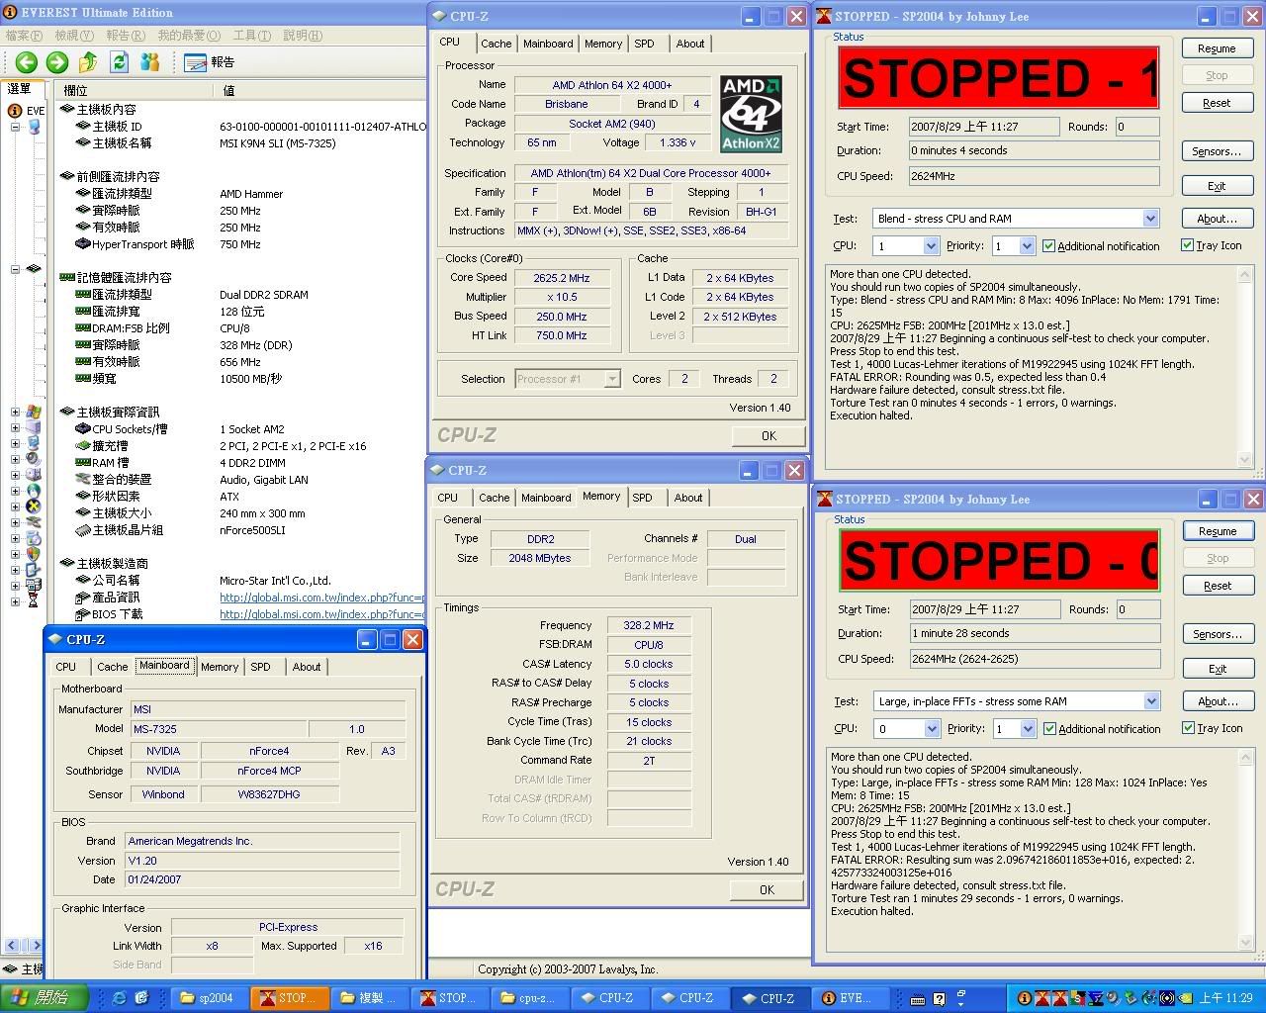1266x1013 pixels.
Task: Select the EVE root info icon in the tree
Action: click(x=15, y=111)
